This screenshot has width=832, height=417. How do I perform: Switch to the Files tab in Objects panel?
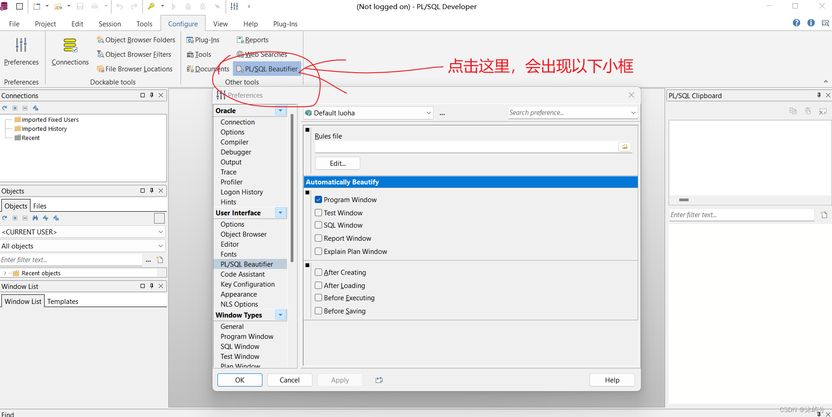40,206
